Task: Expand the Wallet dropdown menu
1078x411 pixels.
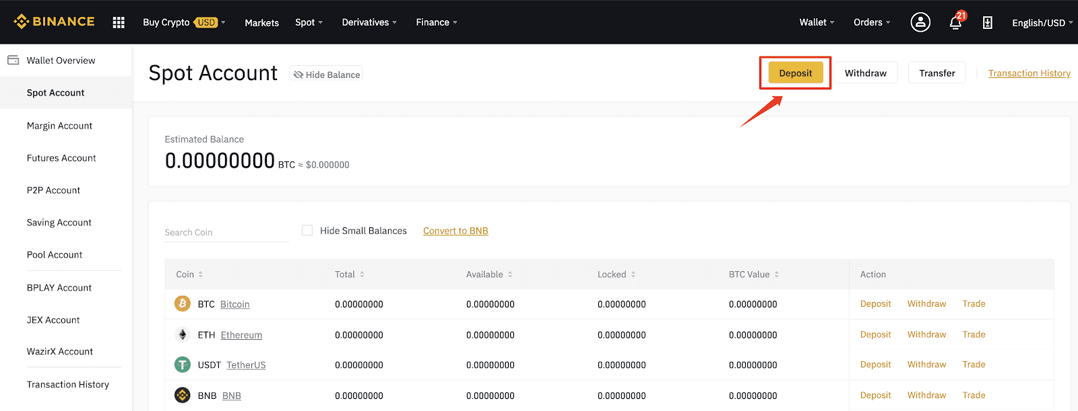Action: click(x=817, y=22)
